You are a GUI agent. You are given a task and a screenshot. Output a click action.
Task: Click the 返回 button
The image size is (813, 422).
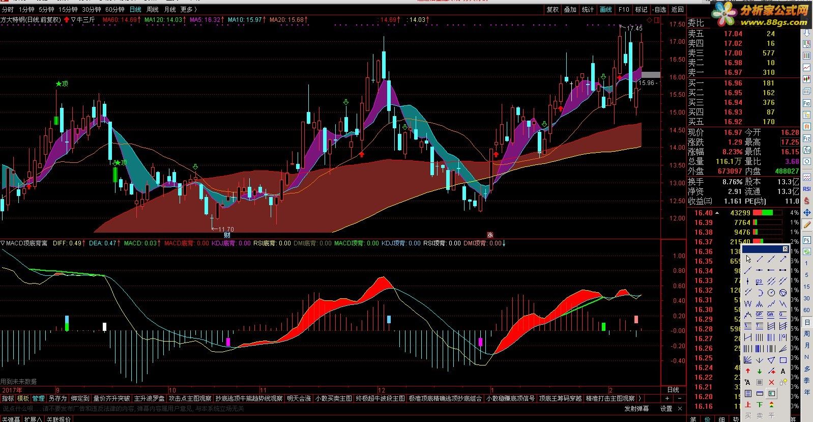677,10
